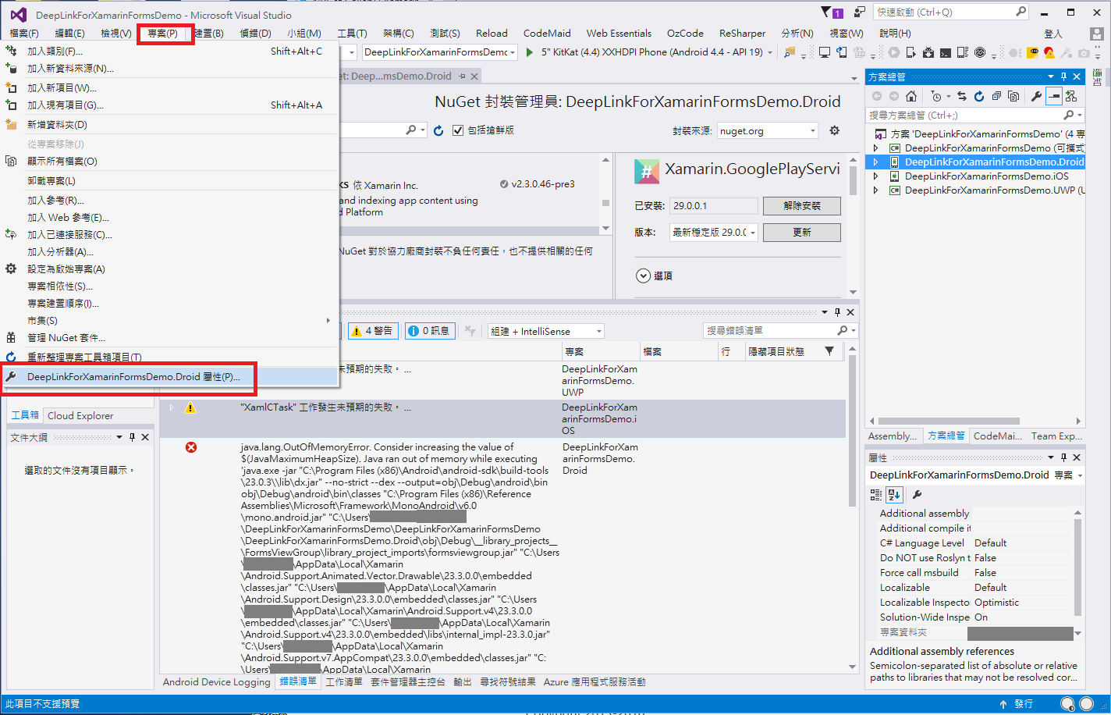Pin the Solution Explorer panel
The height and width of the screenshot is (715, 1111).
point(1063,76)
